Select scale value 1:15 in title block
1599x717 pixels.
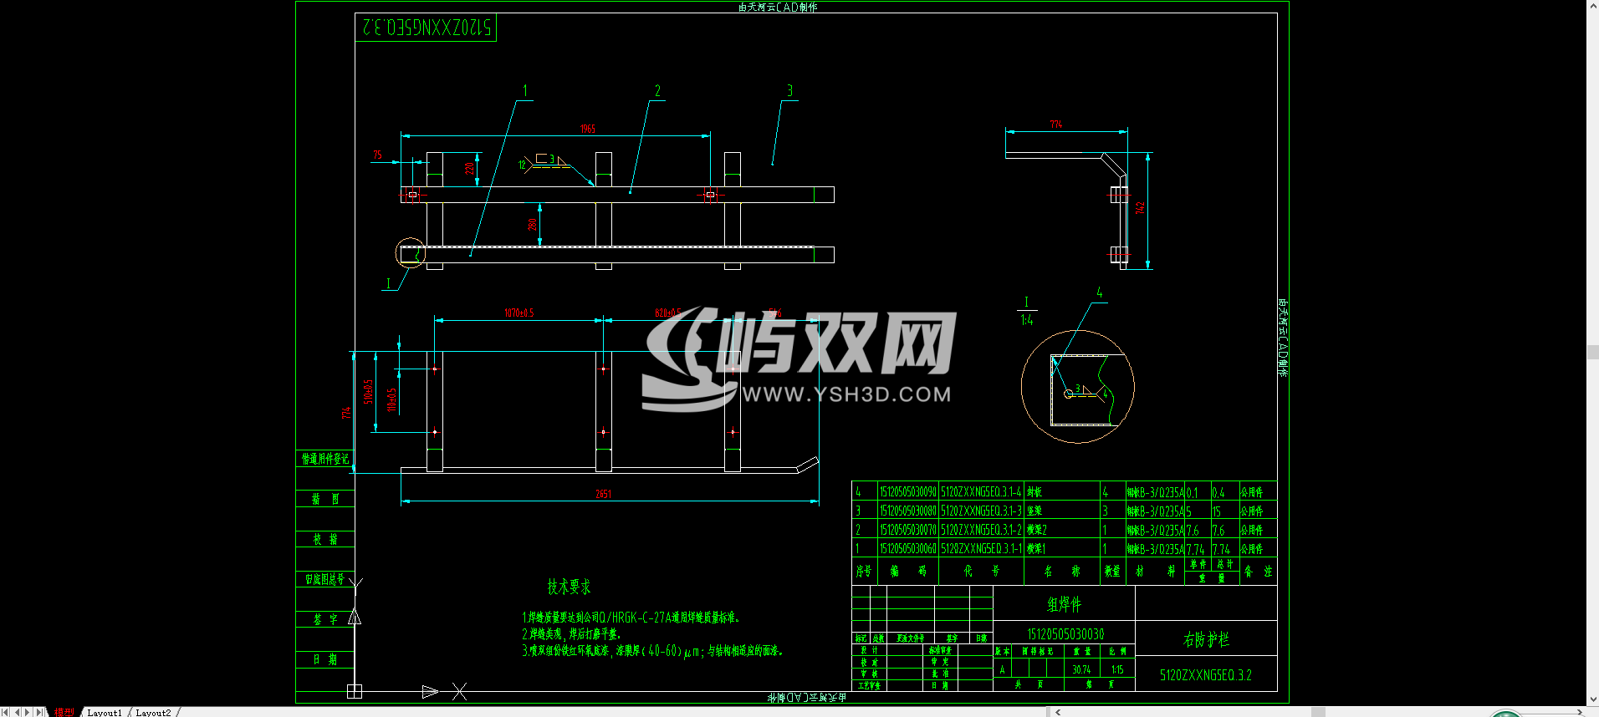tap(1117, 669)
